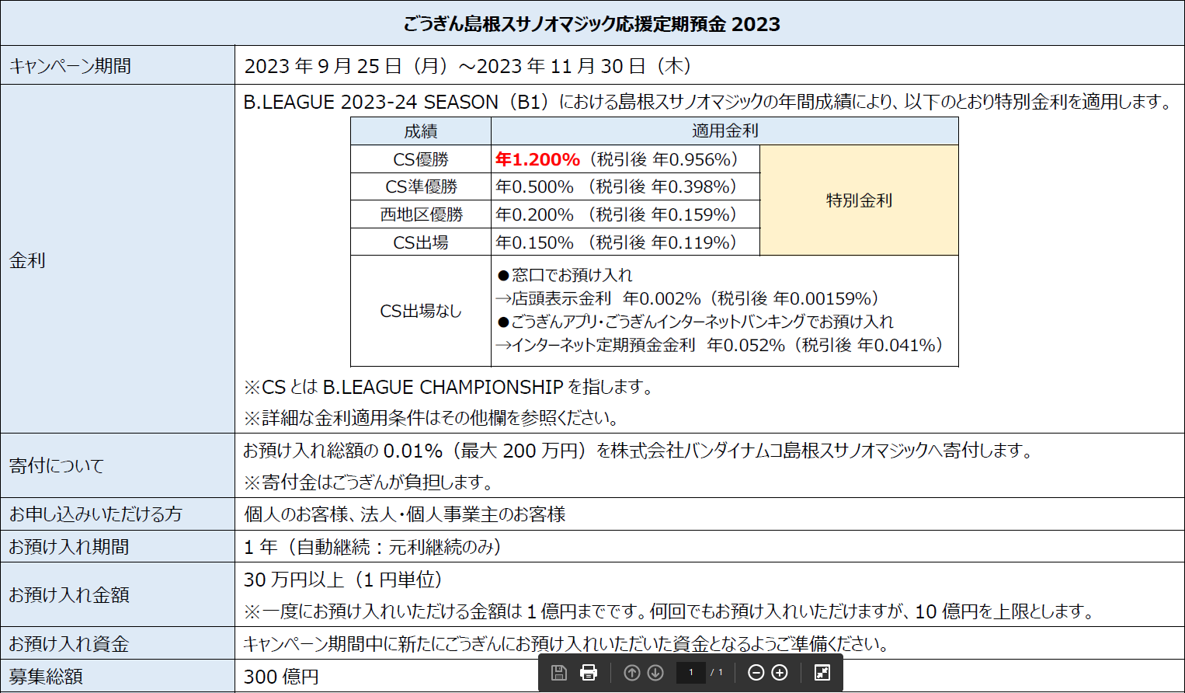1185x693 pixels.
Task: Click the B.LEAGUE 2023-24 SEASON sentence
Action: coord(707,102)
